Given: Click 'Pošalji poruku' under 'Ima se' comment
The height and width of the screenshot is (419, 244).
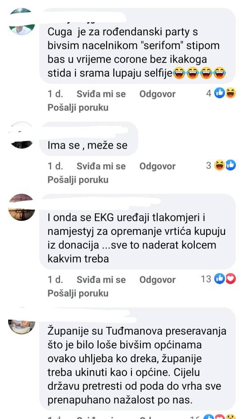Looking at the screenshot, I should click(x=78, y=180).
